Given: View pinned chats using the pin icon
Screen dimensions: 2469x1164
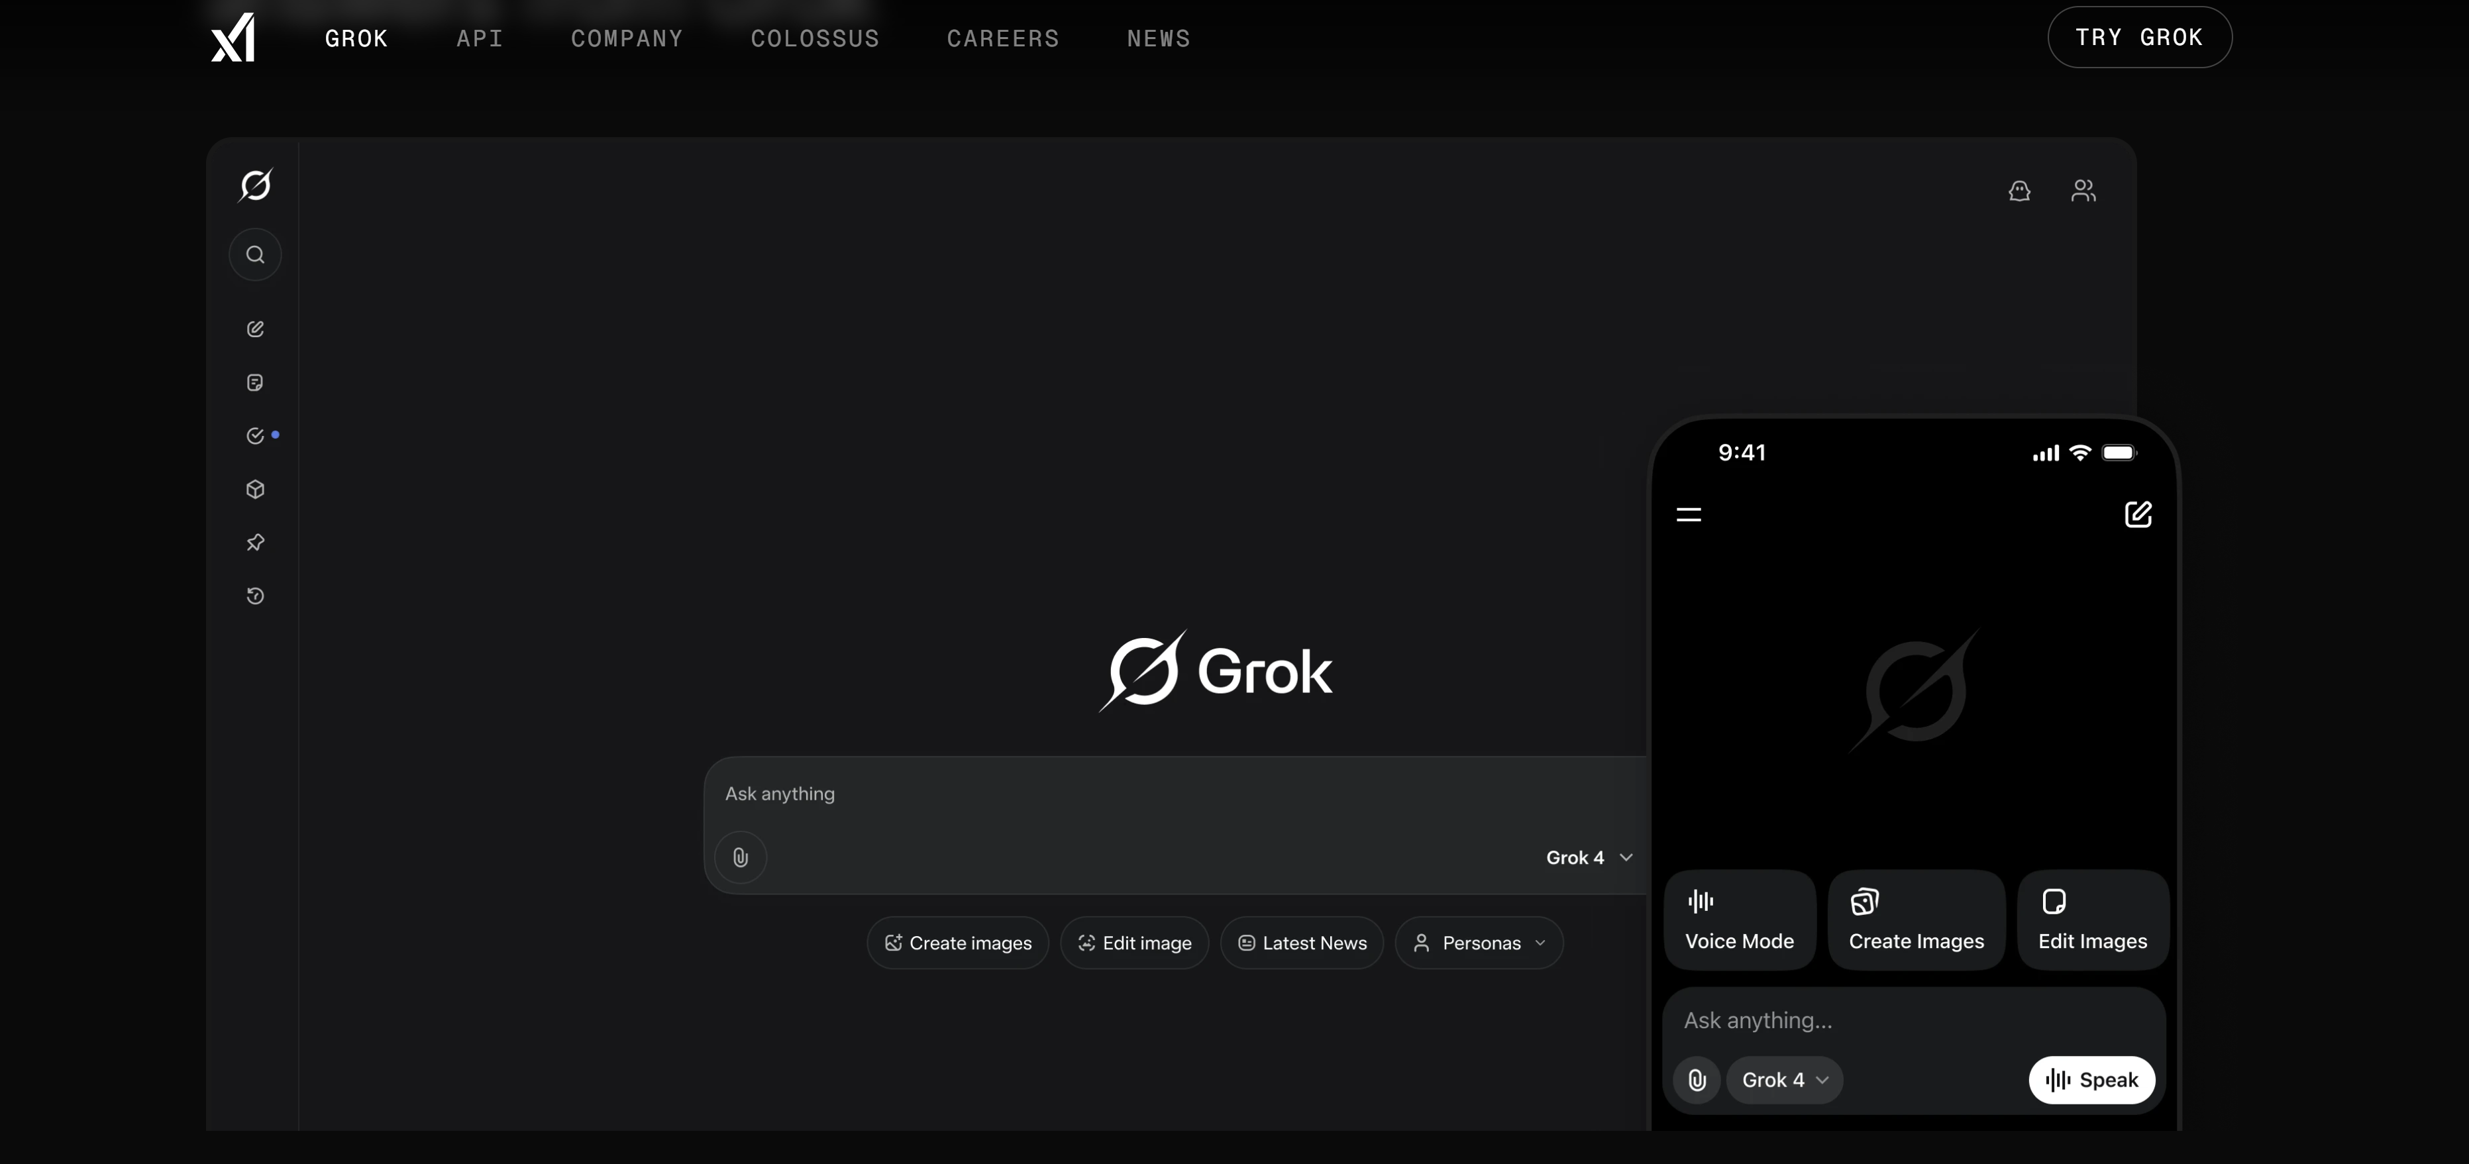Looking at the screenshot, I should click(x=255, y=543).
